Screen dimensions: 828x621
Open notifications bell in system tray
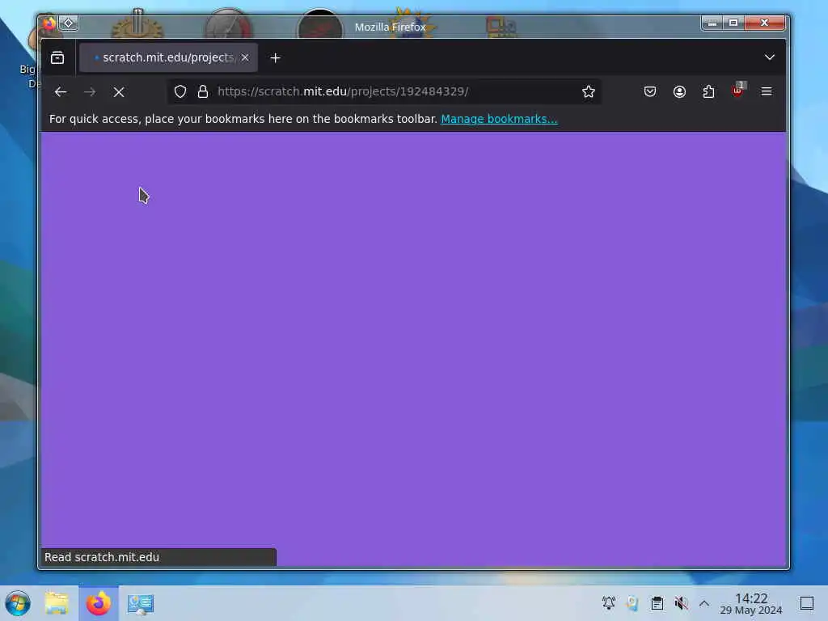tap(608, 603)
